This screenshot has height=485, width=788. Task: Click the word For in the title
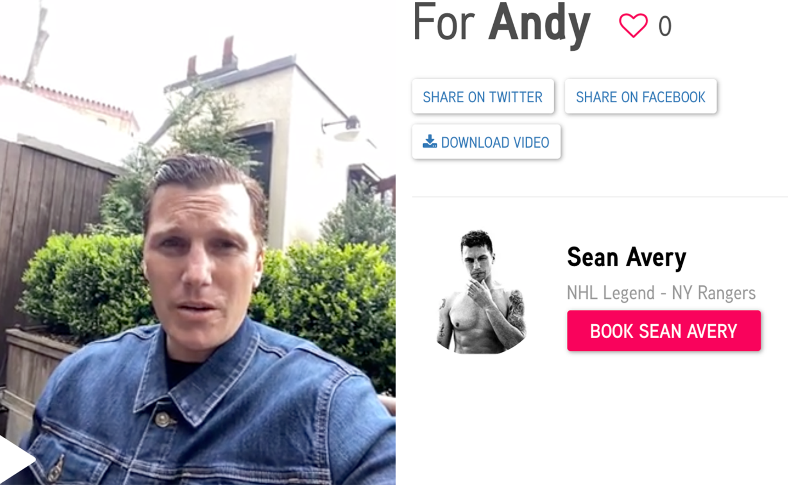pyautogui.click(x=444, y=23)
